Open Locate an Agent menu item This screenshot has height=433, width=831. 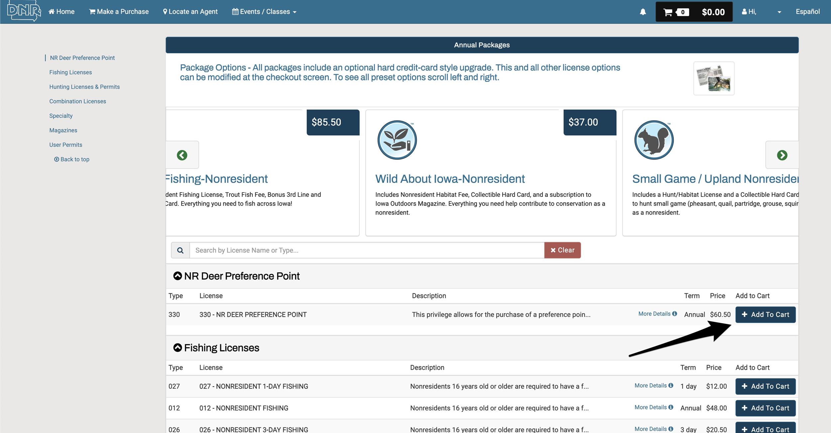(190, 12)
